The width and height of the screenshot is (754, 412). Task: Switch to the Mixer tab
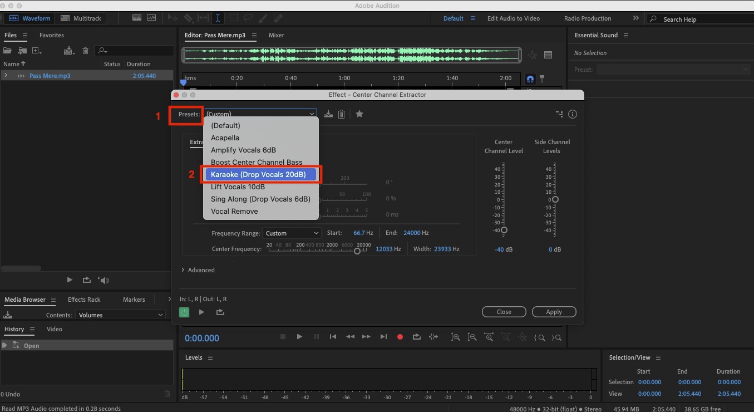277,35
